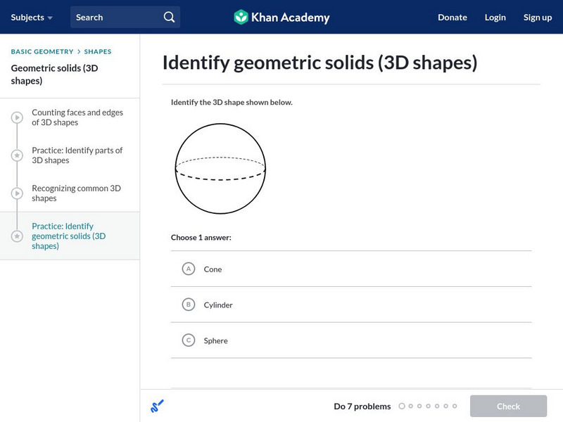Open the scratchpad pencil tool
The image size is (563, 422).
click(x=157, y=406)
